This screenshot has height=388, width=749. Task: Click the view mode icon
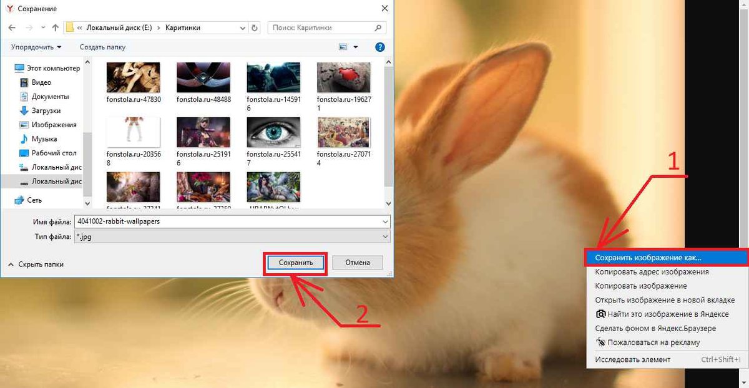[343, 47]
